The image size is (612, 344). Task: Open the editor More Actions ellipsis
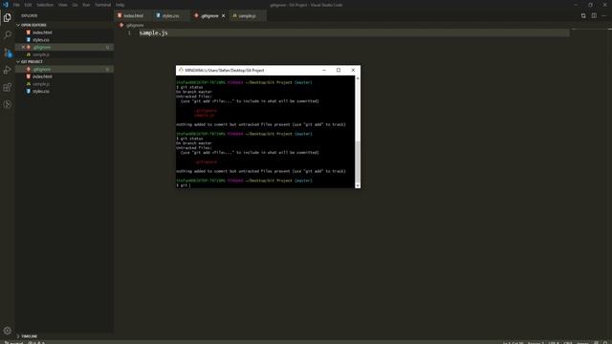point(603,15)
